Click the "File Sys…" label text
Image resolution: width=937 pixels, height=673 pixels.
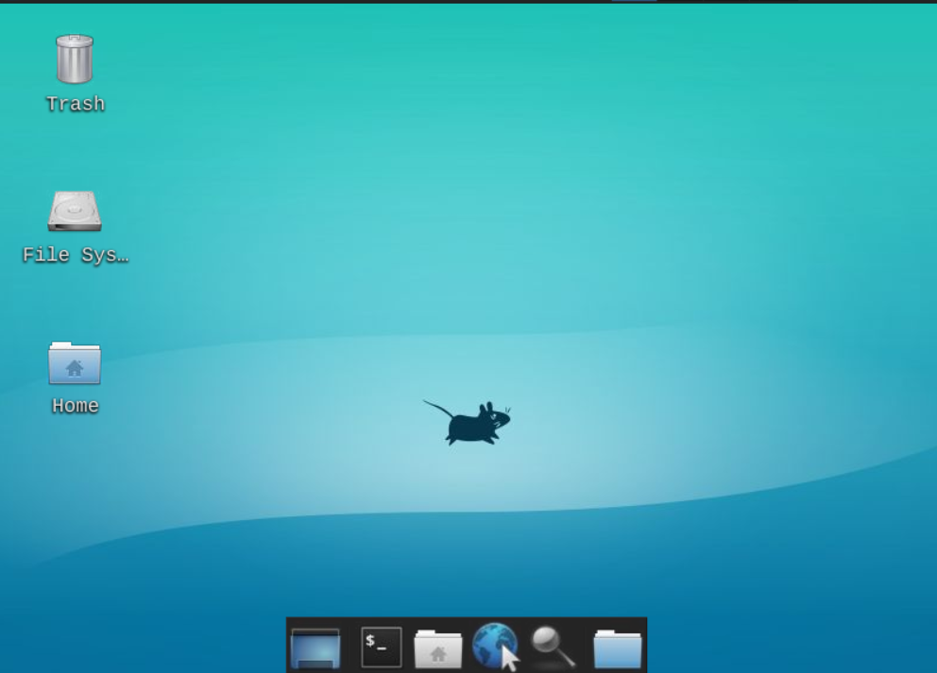[76, 255]
